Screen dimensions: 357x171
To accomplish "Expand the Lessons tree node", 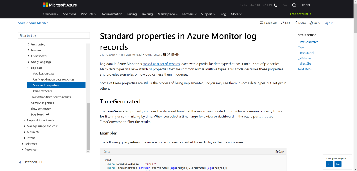I will tap(29, 50).
